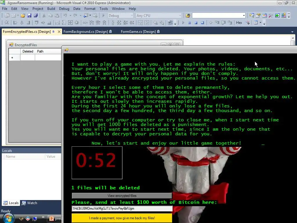The height and width of the screenshot is (223, 297).
Task: Click the Redo arrow icon
Action: click(75, 16)
